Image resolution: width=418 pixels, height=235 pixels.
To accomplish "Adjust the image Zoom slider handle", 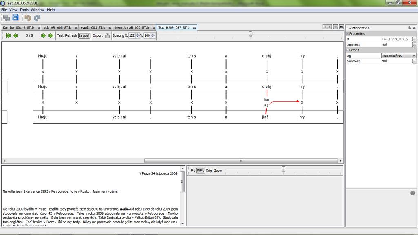I will coord(283,169).
